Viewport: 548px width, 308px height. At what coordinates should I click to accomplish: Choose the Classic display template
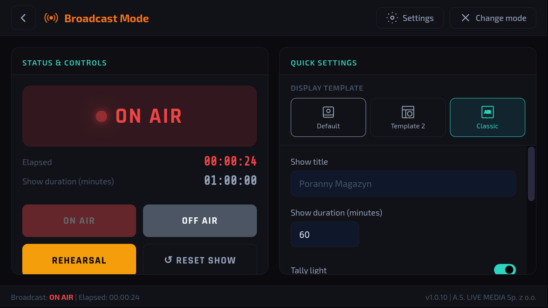pyautogui.click(x=488, y=117)
